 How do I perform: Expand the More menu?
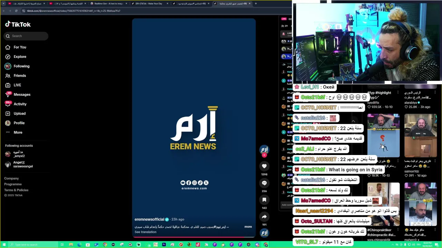(18, 132)
